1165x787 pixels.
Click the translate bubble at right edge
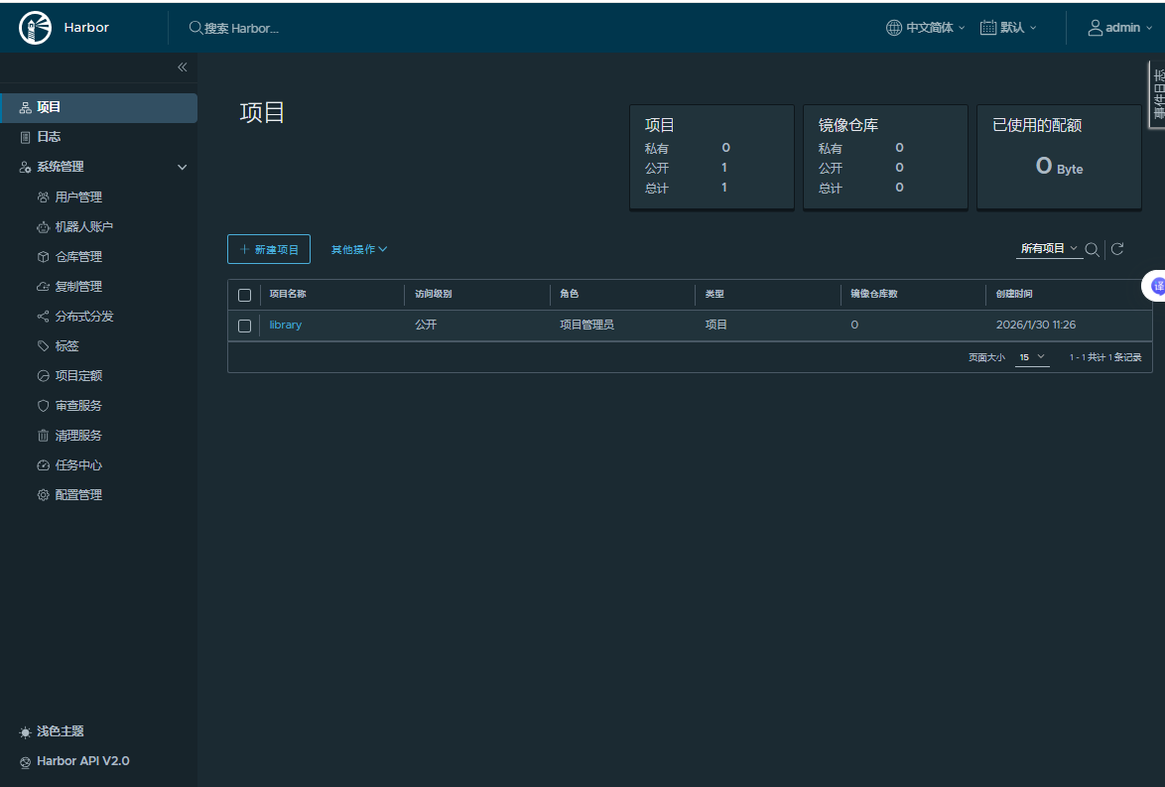(1155, 286)
